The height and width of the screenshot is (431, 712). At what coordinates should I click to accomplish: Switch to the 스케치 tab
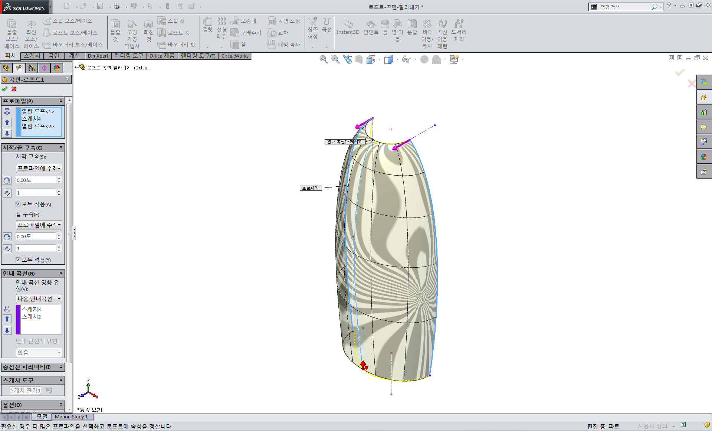point(32,56)
